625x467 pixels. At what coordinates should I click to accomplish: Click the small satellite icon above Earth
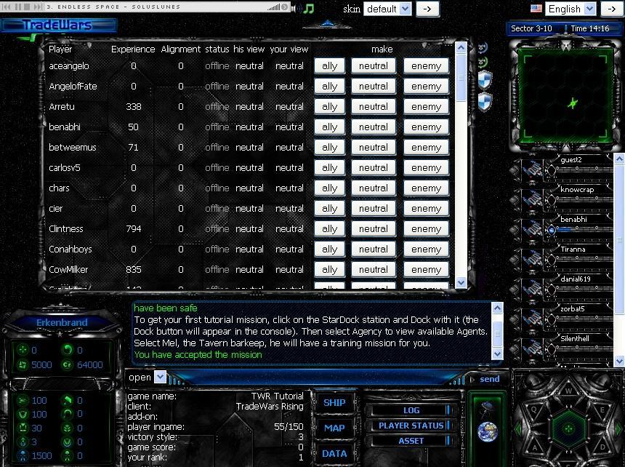487,410
